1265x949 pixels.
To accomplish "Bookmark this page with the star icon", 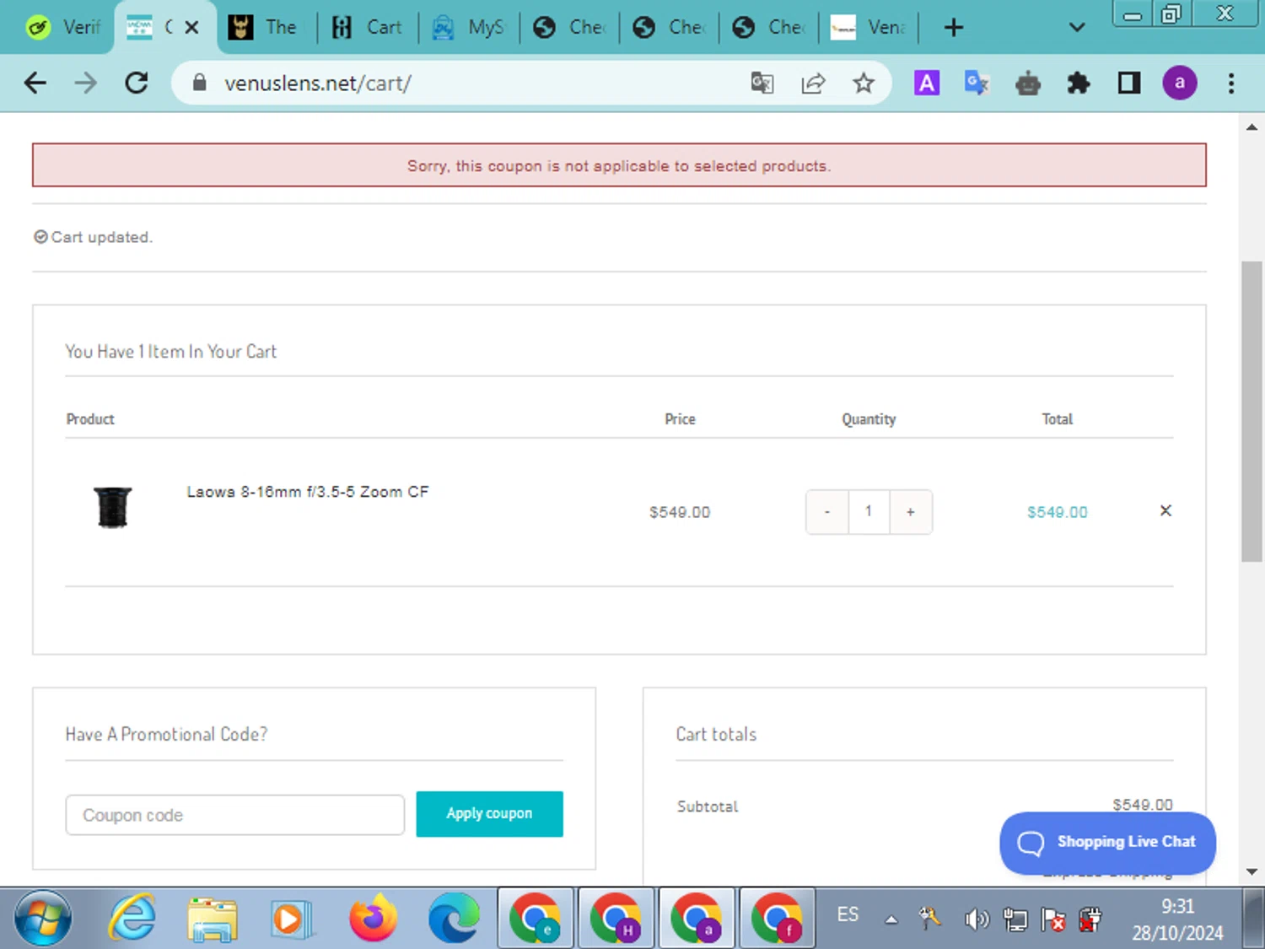I will 863,83.
